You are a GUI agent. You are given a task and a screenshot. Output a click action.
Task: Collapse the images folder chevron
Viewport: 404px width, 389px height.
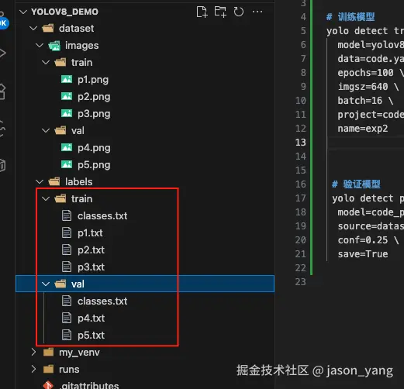[x=40, y=46]
